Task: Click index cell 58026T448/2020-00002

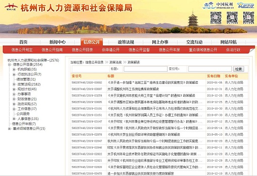Action: point(87,83)
